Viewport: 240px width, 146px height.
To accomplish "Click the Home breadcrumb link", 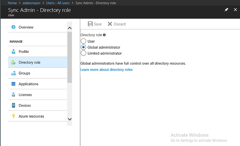I will (12, 3).
